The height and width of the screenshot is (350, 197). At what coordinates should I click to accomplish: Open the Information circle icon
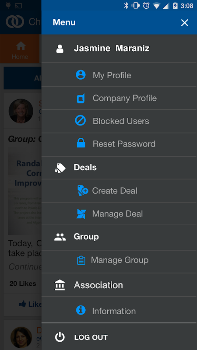[81, 310]
